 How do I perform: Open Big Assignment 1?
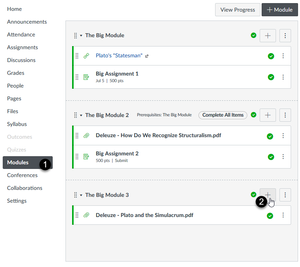click(117, 74)
